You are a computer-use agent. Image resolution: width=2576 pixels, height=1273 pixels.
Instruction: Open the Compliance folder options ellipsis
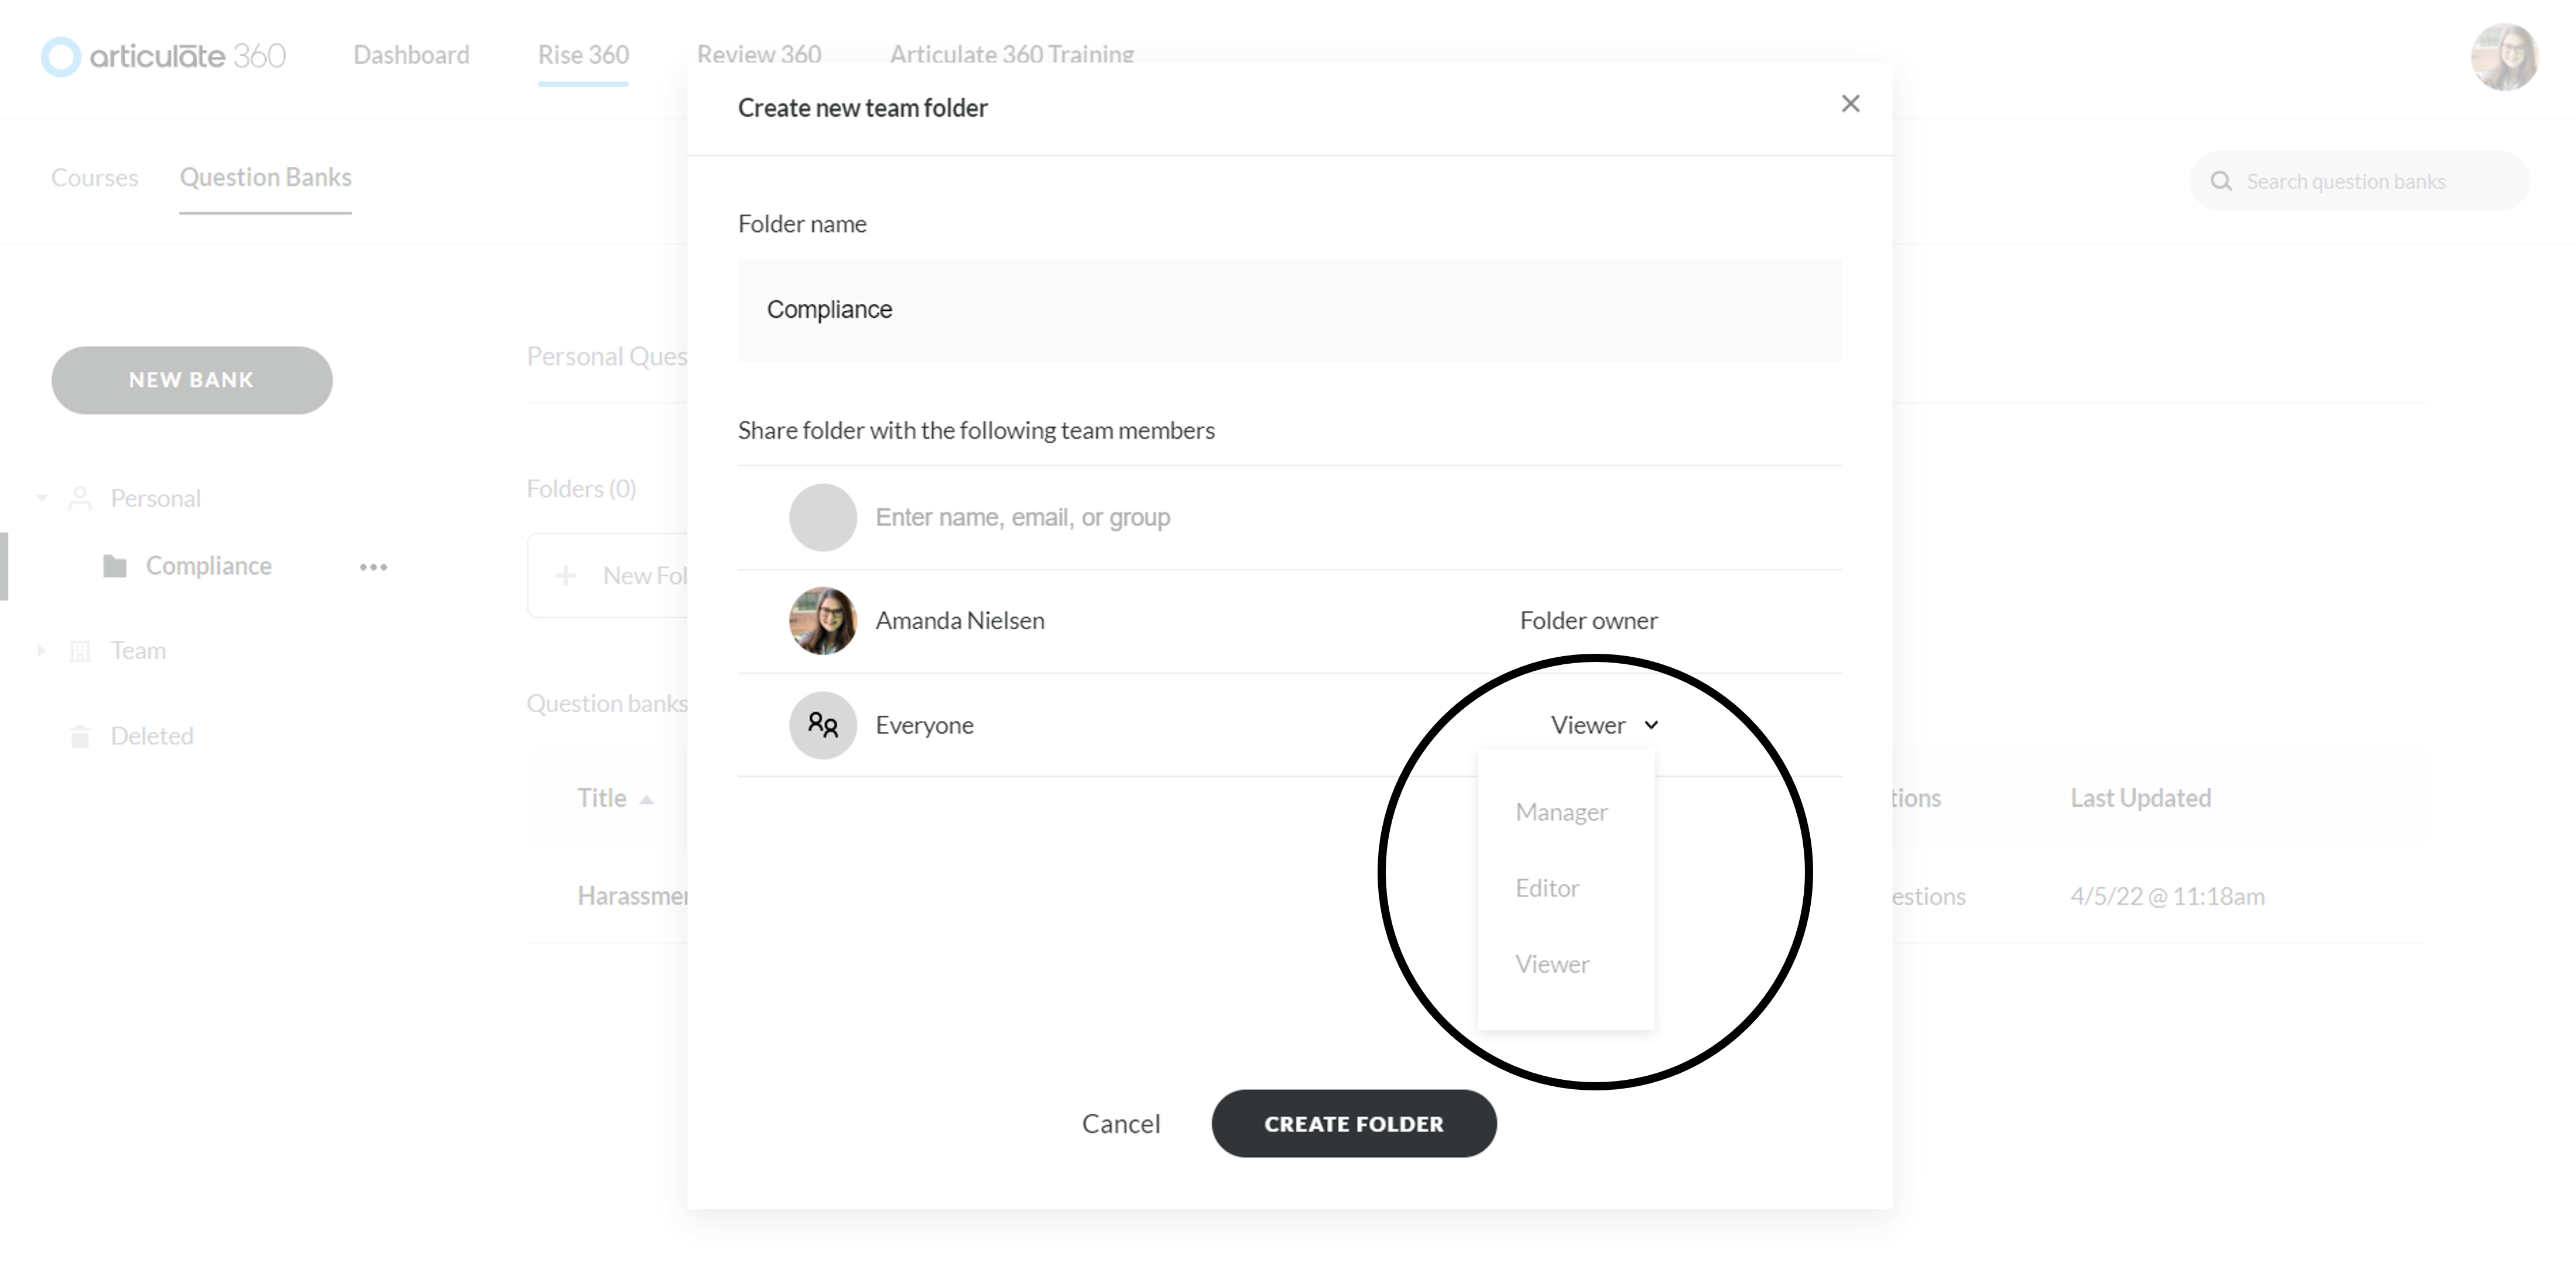coord(373,567)
